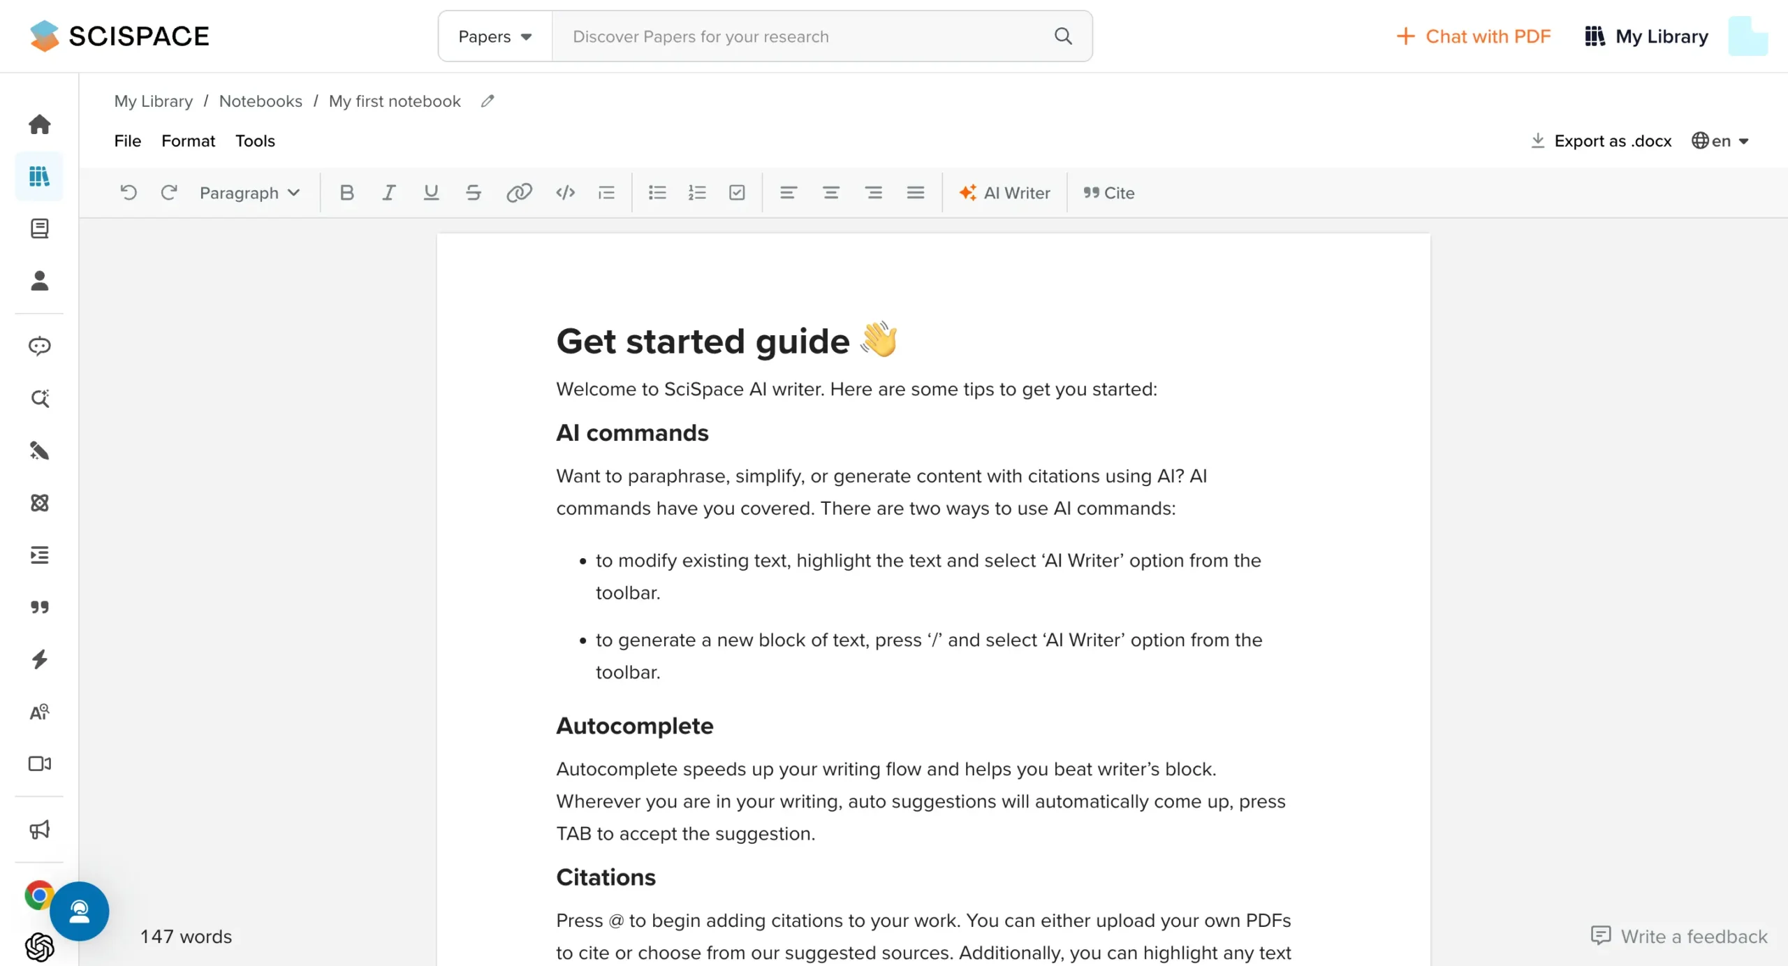Go to Notebooks breadcrumb

[x=261, y=101]
